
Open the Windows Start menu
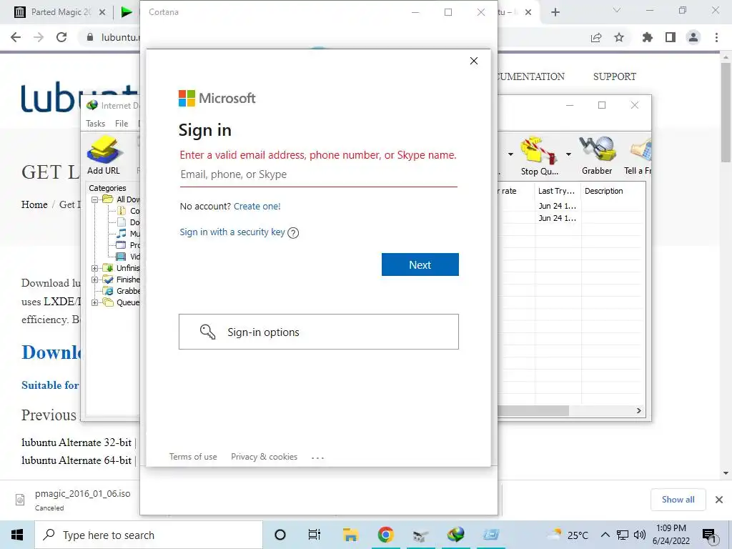pyautogui.click(x=17, y=535)
